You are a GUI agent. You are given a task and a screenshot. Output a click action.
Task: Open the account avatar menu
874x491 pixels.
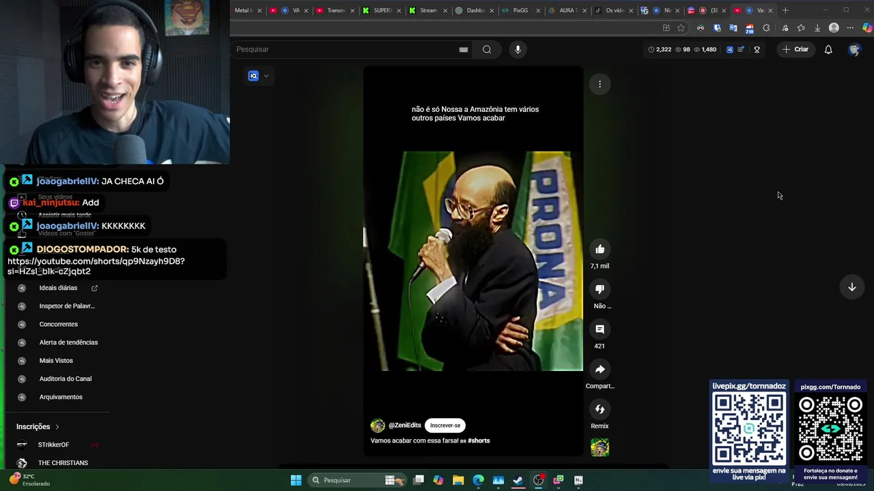[x=854, y=50]
